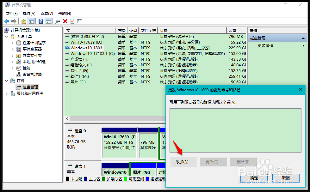Sort by 卷 column header
The width and height of the screenshot is (310, 192).
(x=90, y=31)
